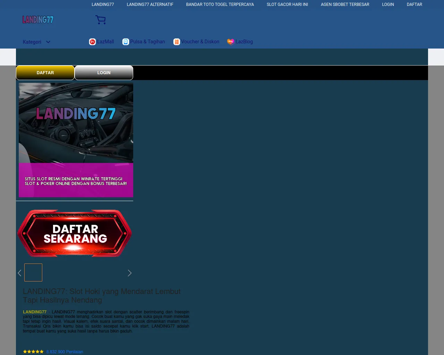The image size is (444, 355).
Task: Click the gray LOGIN button
Action: click(104, 73)
